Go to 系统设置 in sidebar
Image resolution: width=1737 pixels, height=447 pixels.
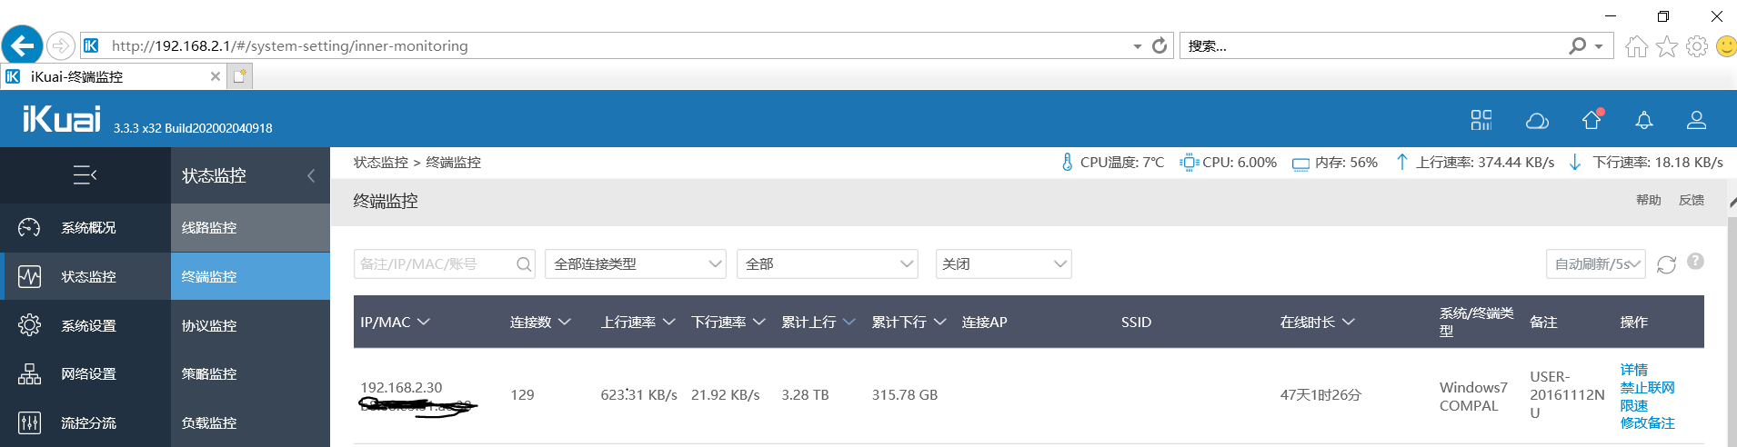[88, 325]
